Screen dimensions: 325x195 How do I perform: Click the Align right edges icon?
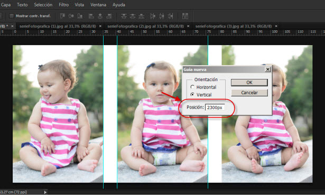[109, 16]
